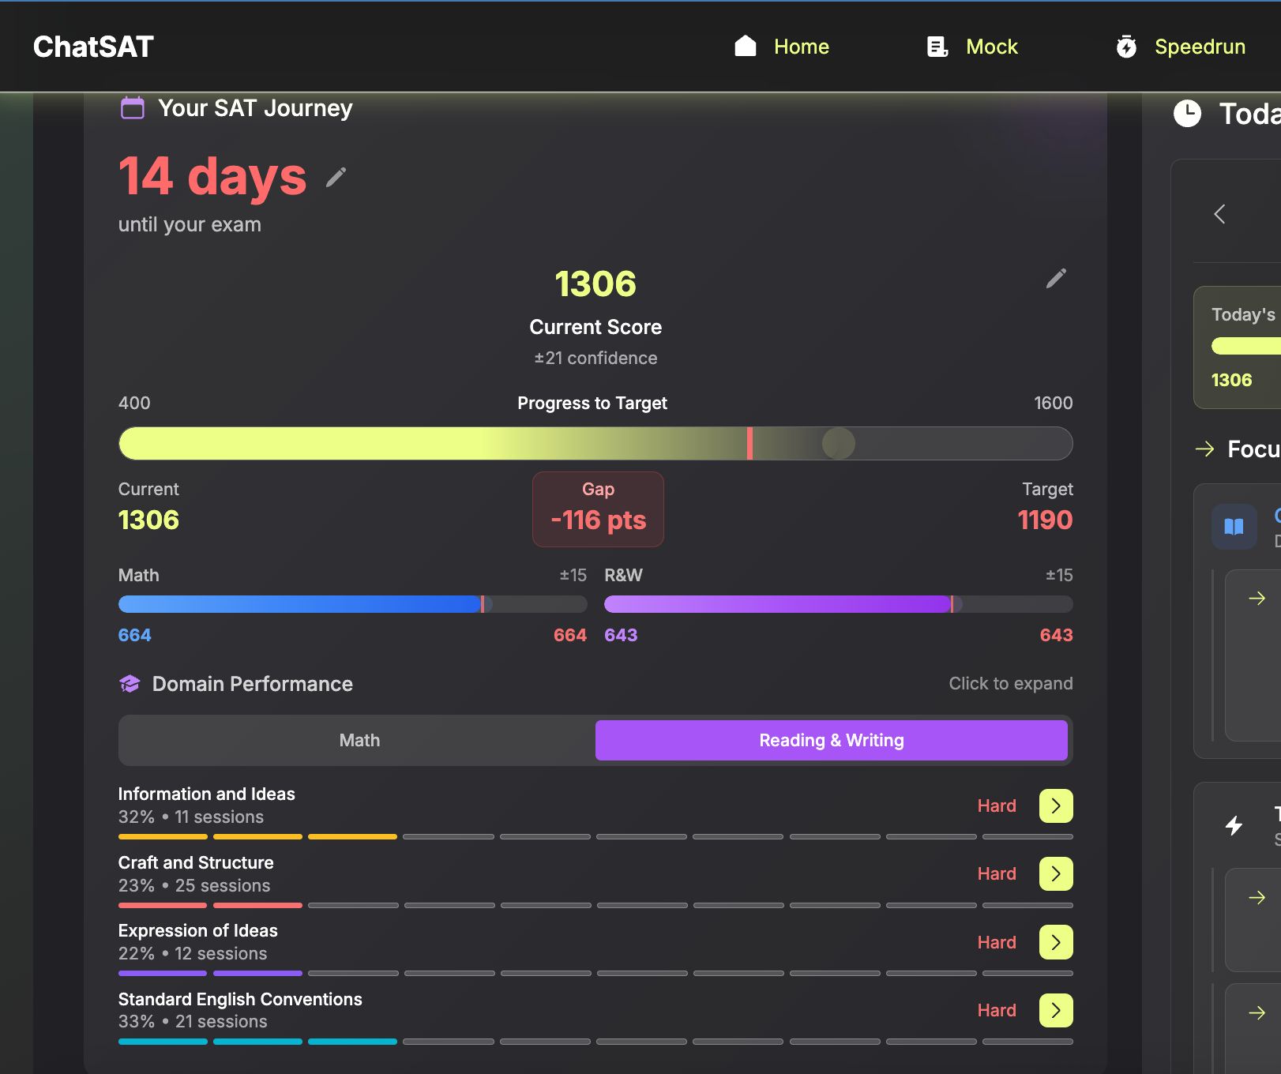Click the pencil icon beside 14 days
The width and height of the screenshot is (1281, 1074).
(x=336, y=178)
